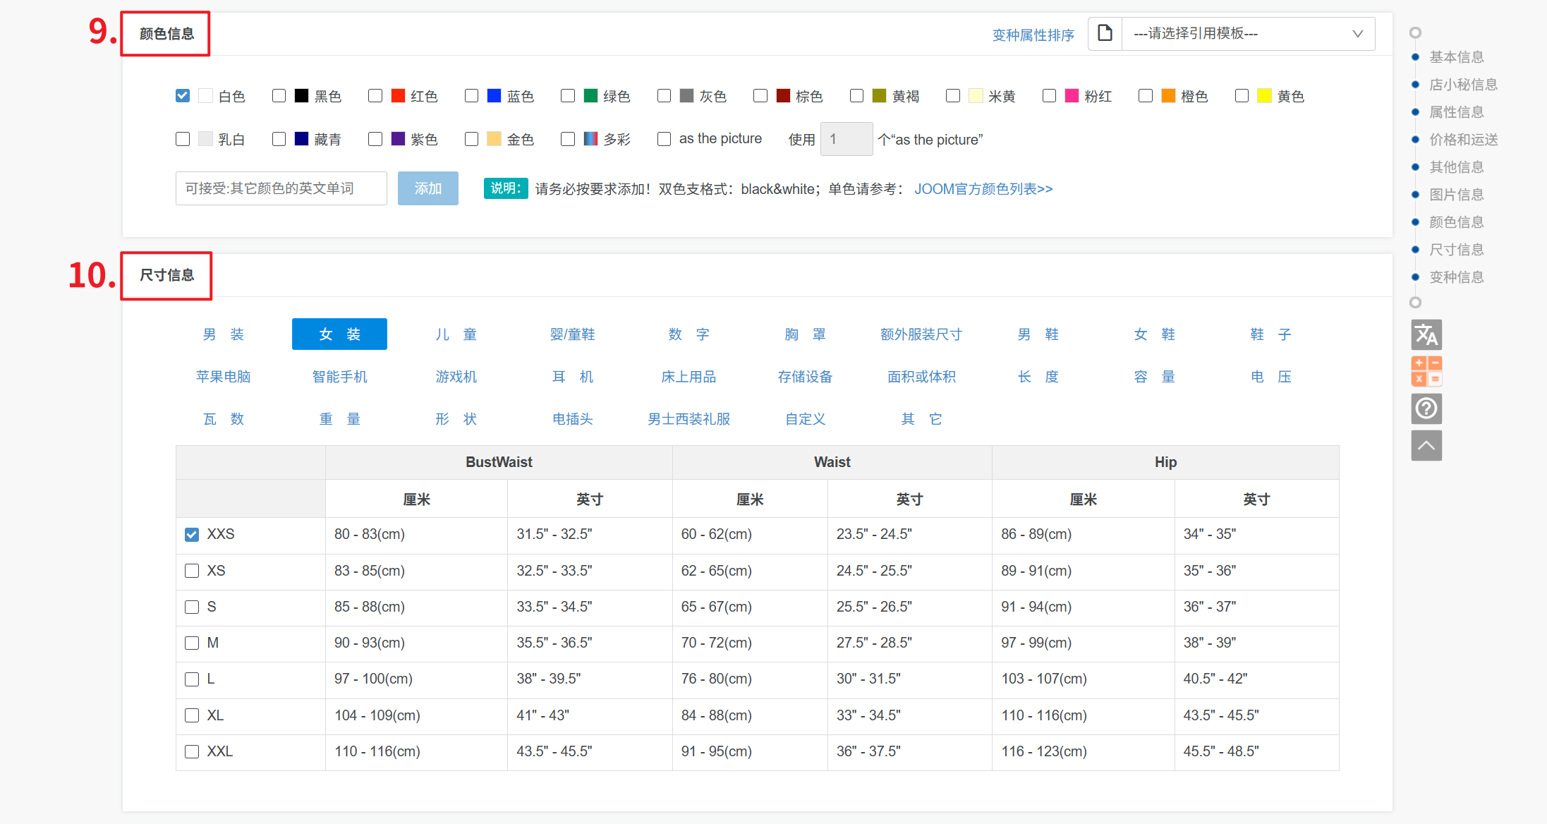Click the custom color English word input

tap(281, 188)
